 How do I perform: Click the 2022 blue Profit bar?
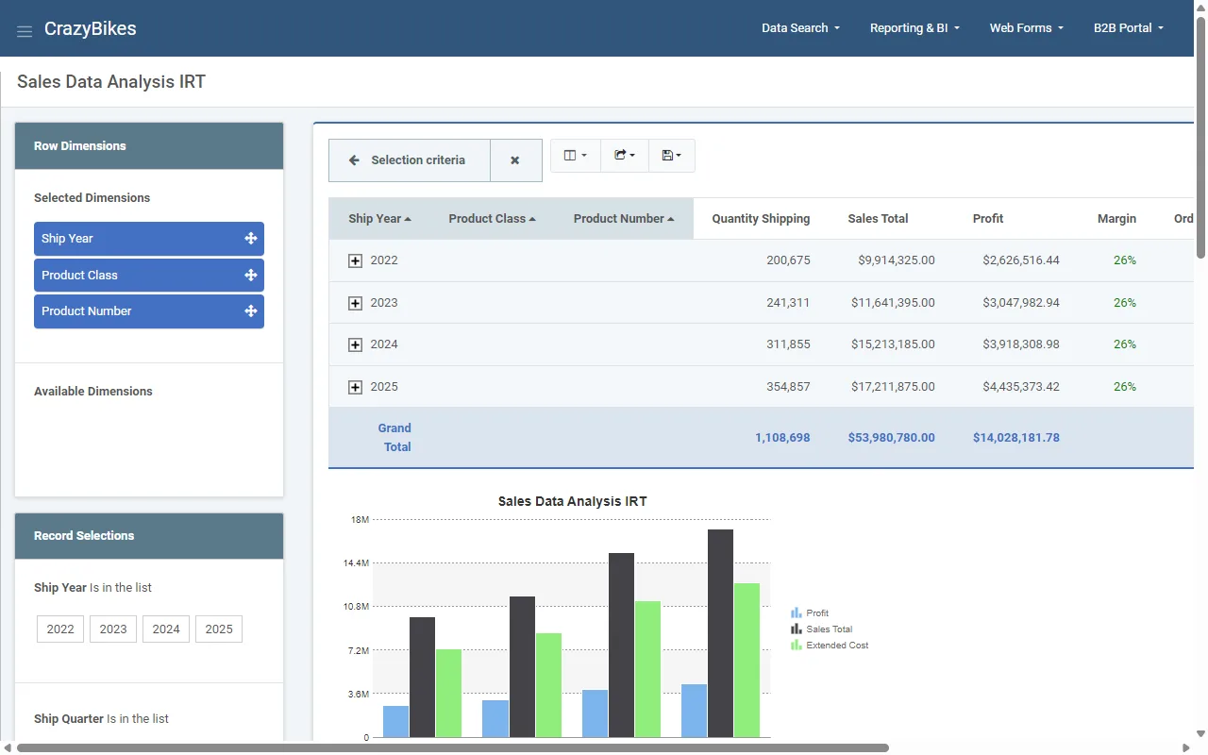click(396, 722)
